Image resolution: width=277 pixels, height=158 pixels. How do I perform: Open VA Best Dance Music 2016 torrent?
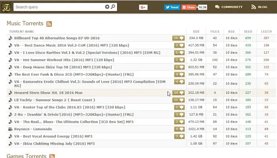click(72, 45)
